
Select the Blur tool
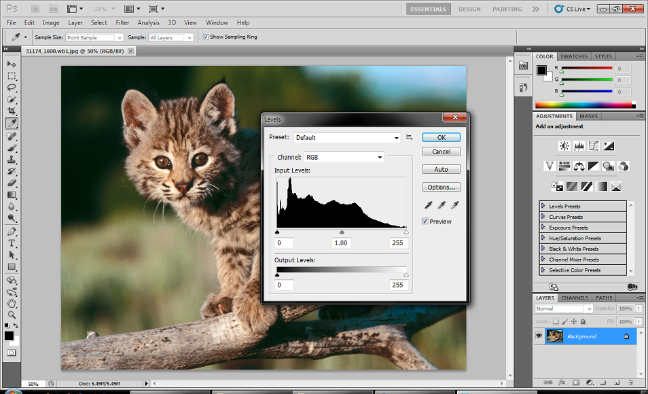point(12,207)
